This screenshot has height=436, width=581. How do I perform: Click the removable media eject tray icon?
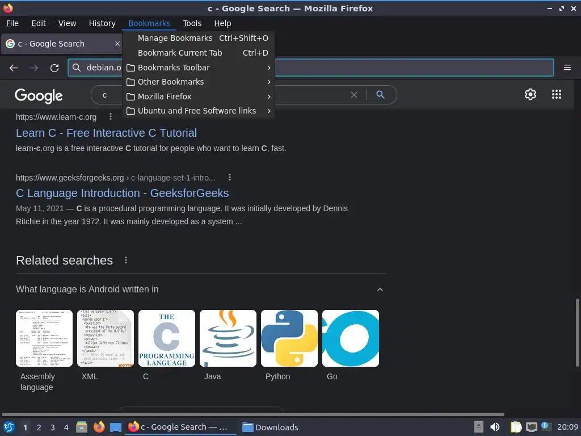click(x=479, y=427)
